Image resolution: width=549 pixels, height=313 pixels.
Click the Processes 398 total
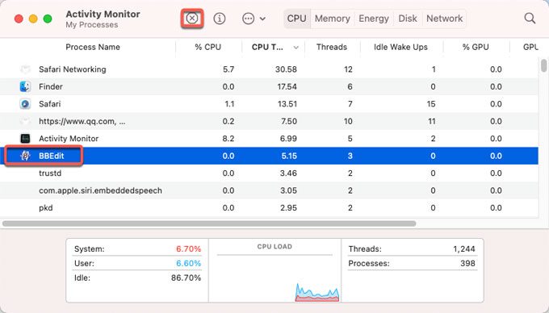coord(467,263)
